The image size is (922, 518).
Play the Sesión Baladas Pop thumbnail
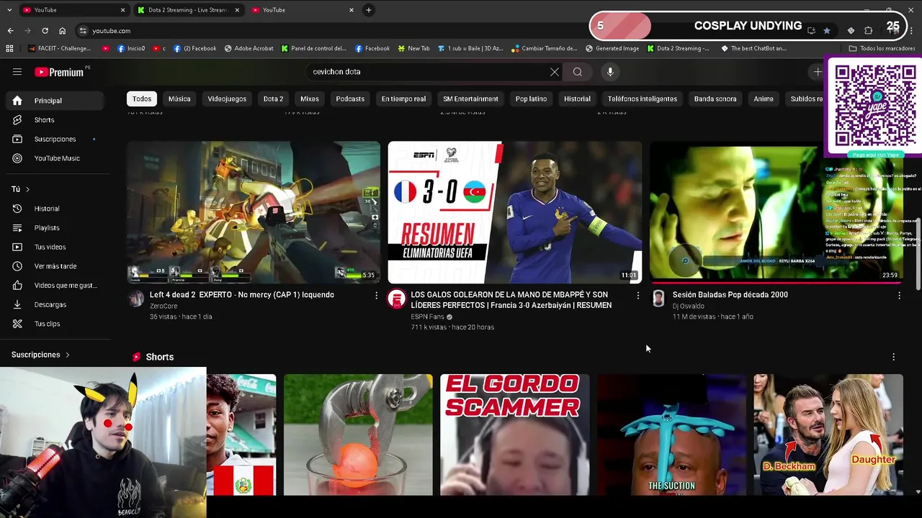[776, 212]
